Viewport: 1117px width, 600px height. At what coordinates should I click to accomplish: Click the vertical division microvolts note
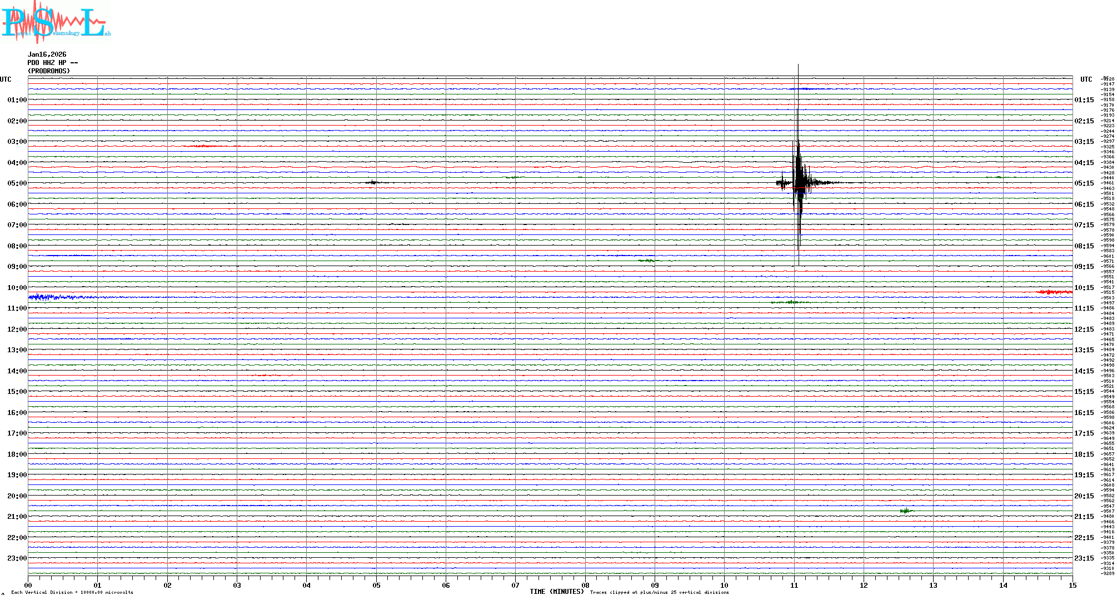click(x=72, y=592)
